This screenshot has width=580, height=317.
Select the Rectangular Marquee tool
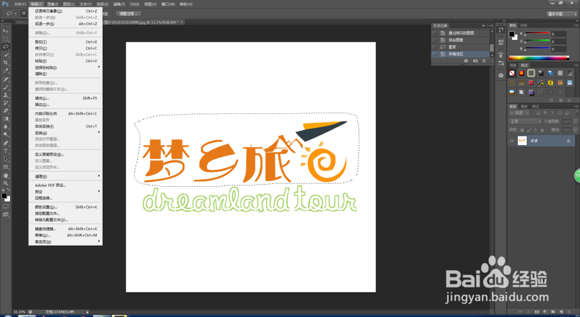coord(6,39)
